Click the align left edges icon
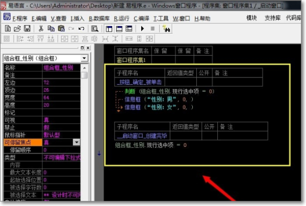This screenshot has height=206, width=306. click(20, 39)
